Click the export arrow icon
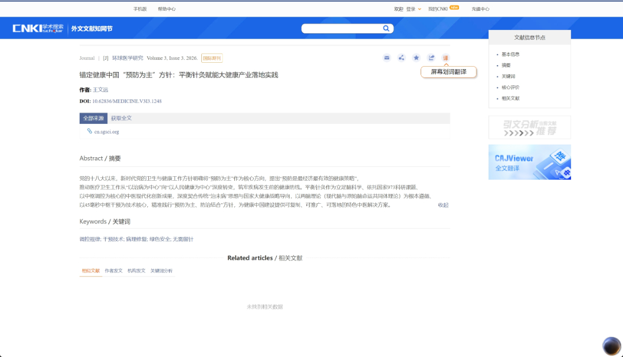The height and width of the screenshot is (357, 623). click(x=431, y=58)
